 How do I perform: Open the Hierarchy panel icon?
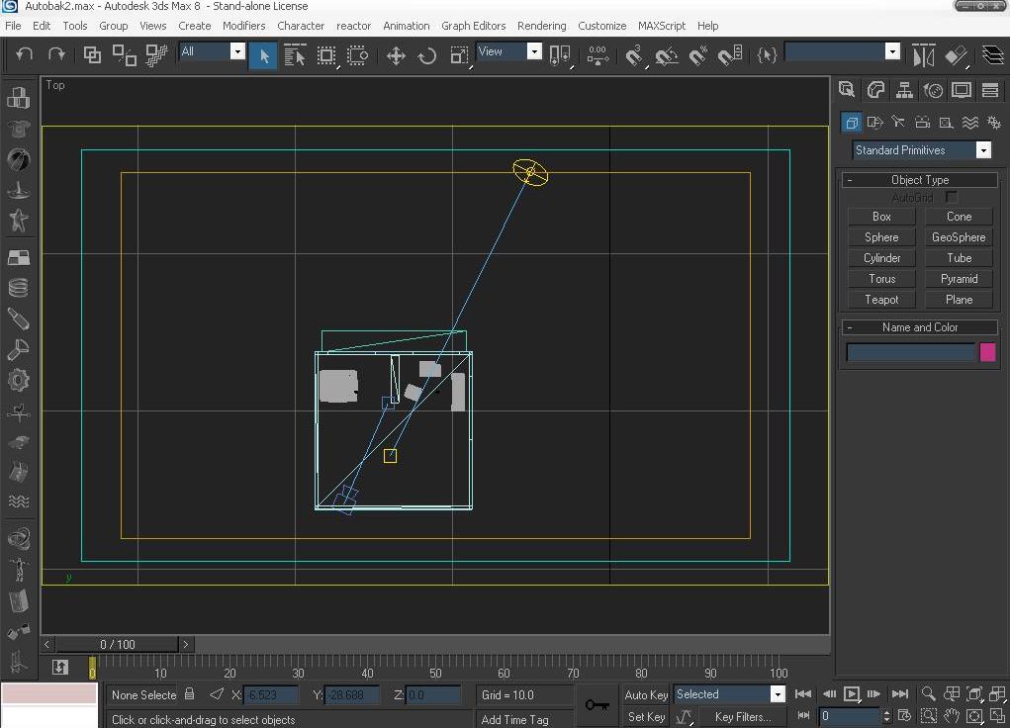click(904, 90)
